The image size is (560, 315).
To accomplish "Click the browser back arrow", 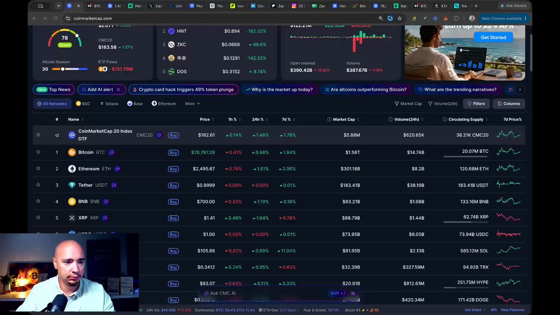I will point(35,18).
